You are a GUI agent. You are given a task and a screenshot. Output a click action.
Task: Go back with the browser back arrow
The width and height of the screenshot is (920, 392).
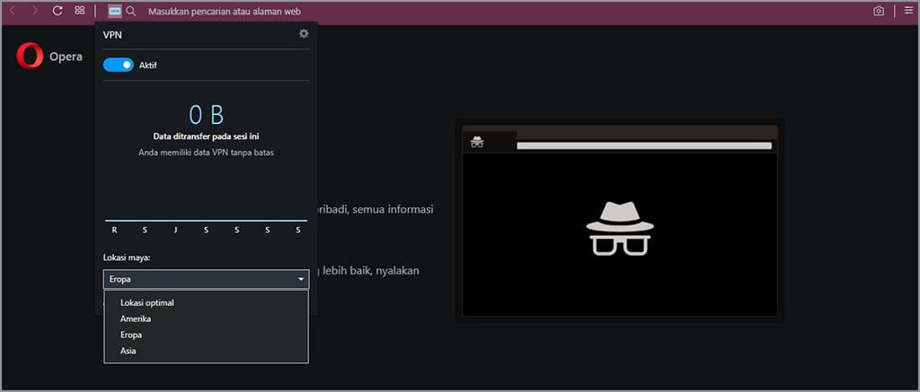pos(13,11)
